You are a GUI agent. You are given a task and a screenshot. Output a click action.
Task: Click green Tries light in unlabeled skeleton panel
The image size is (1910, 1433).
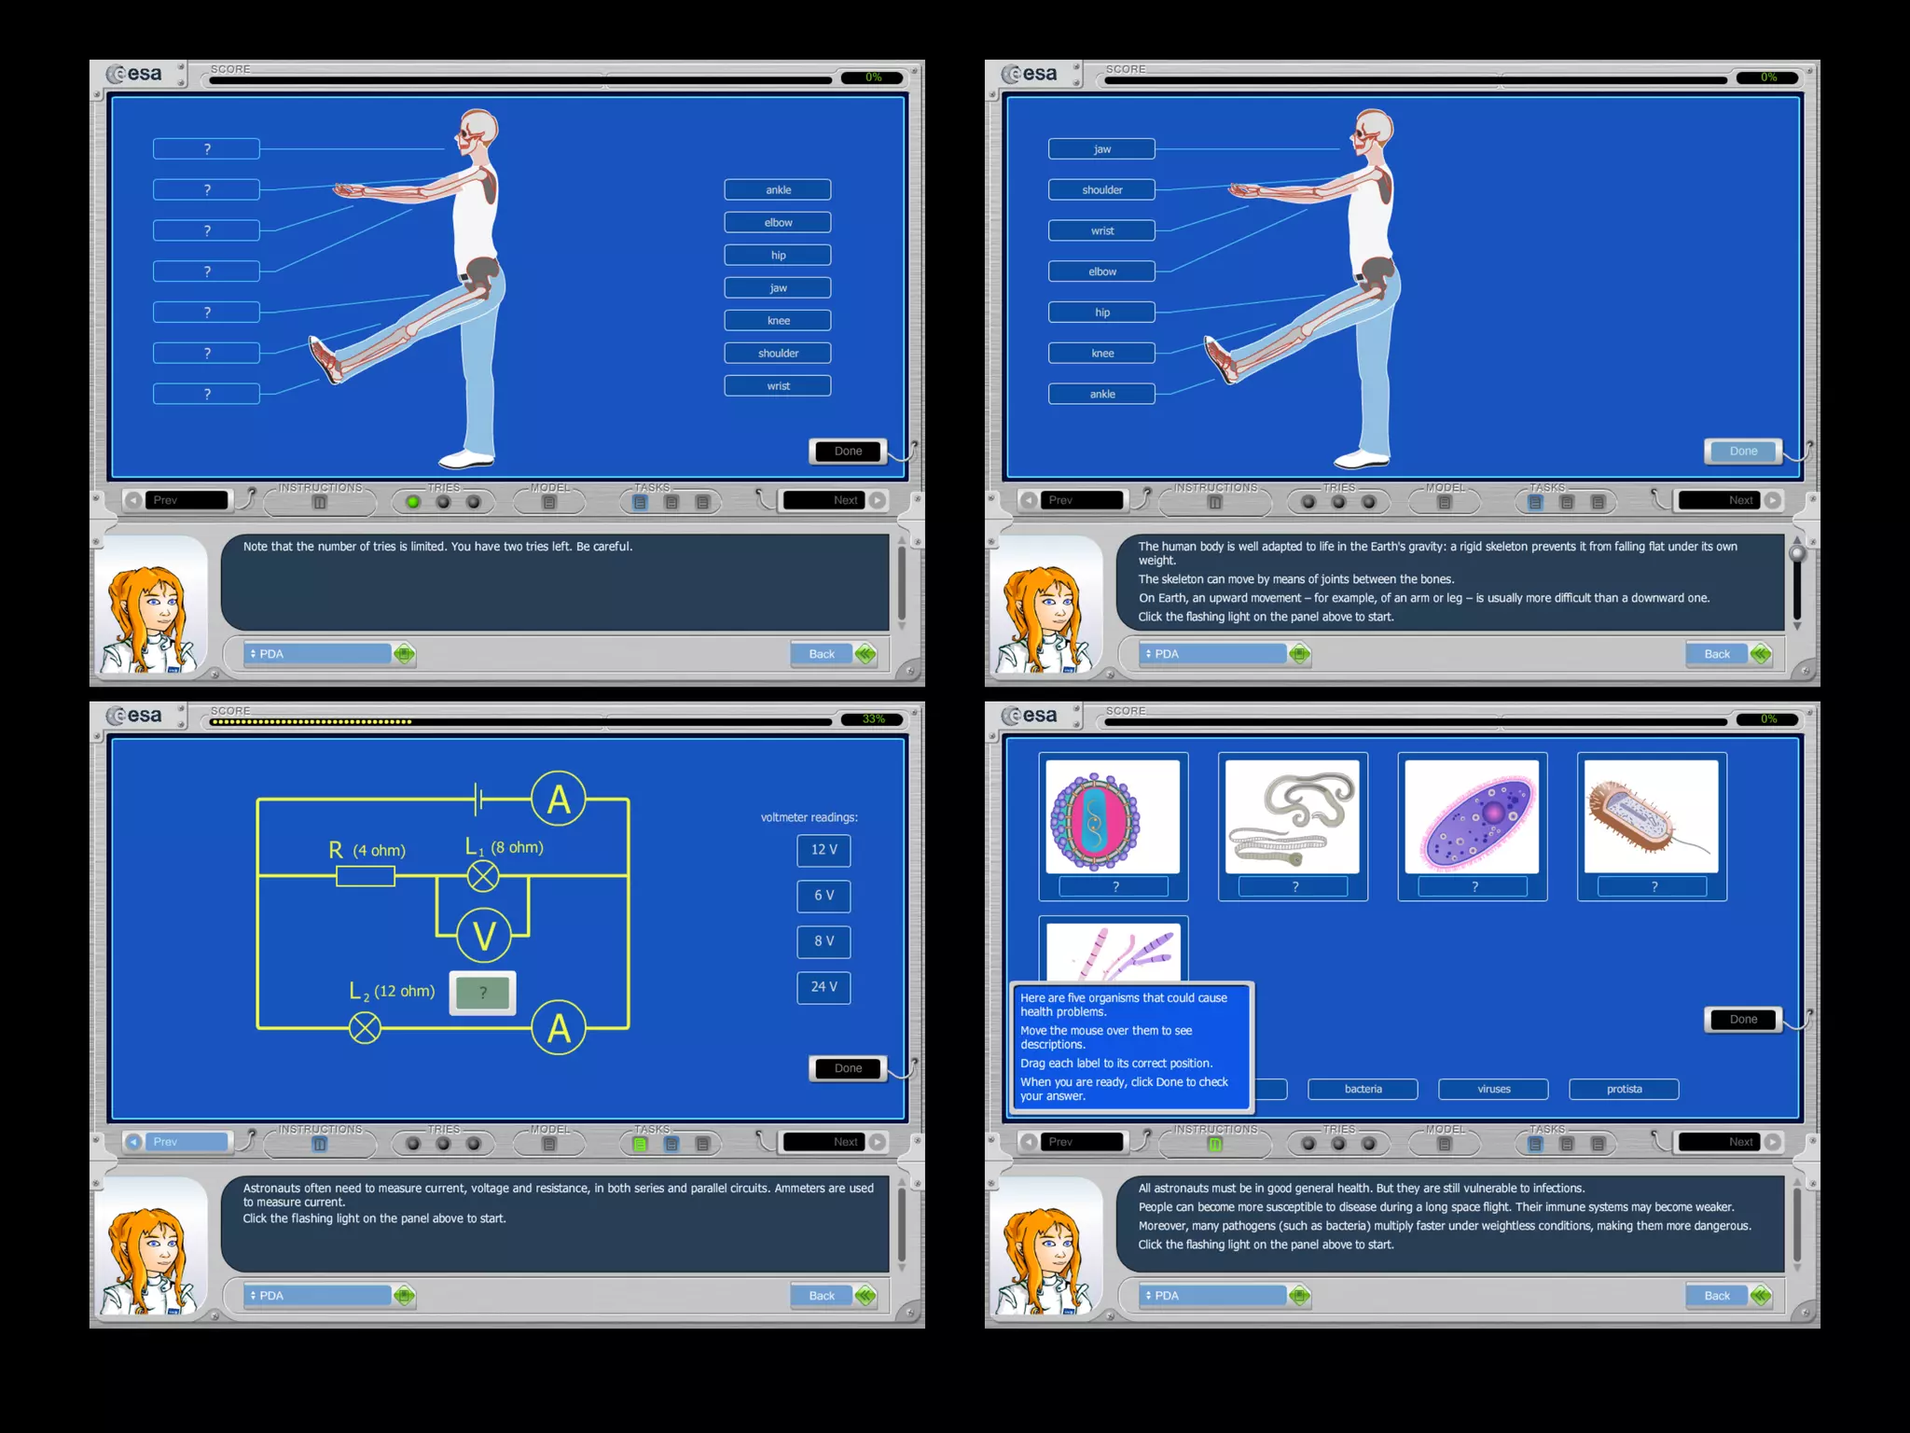click(413, 502)
